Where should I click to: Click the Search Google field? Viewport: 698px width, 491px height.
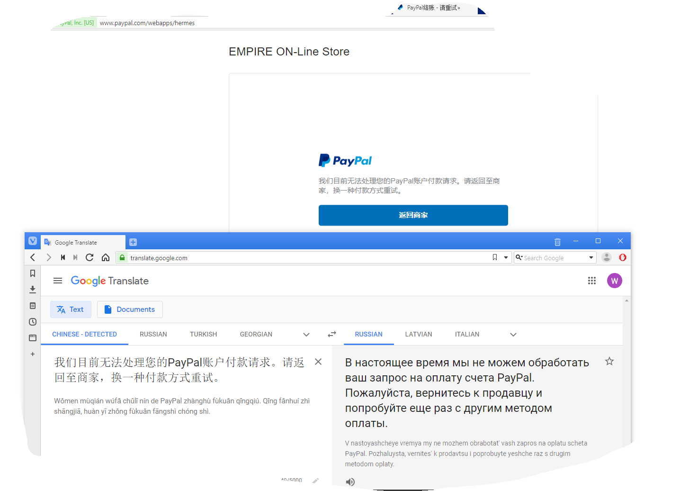click(x=554, y=258)
